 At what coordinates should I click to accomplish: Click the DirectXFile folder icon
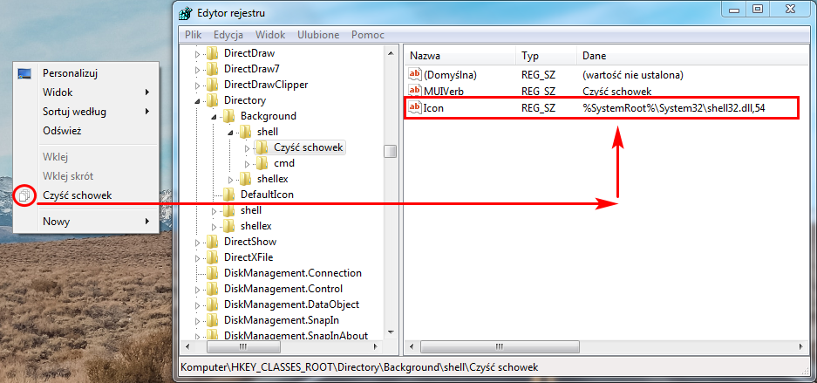coord(212,257)
